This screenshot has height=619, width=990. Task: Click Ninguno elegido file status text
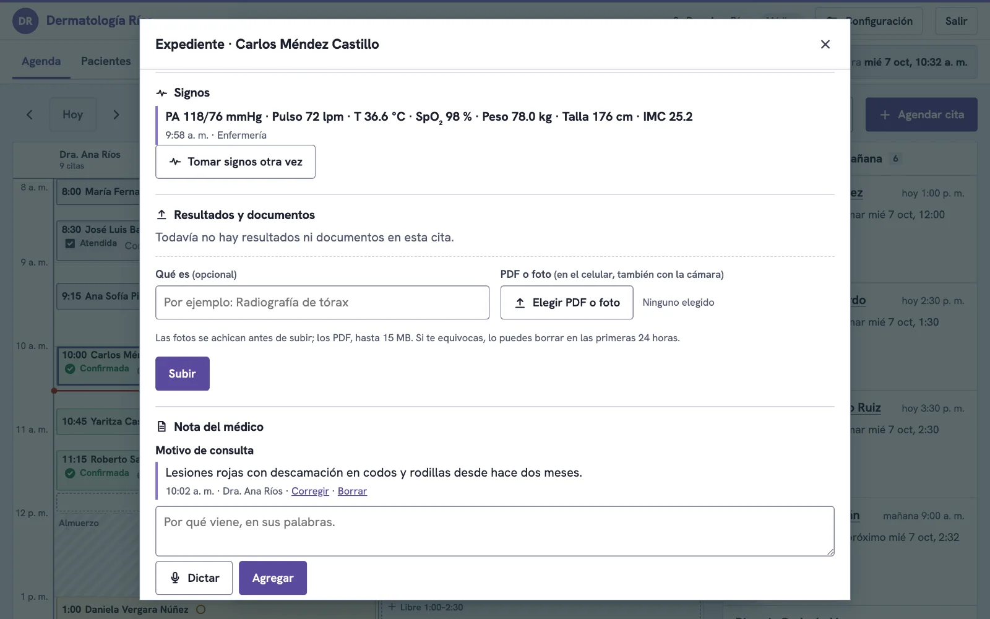tap(678, 303)
